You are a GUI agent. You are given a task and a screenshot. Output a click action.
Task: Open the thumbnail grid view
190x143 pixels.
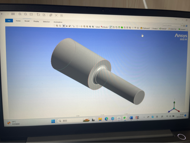tap(13, 14)
